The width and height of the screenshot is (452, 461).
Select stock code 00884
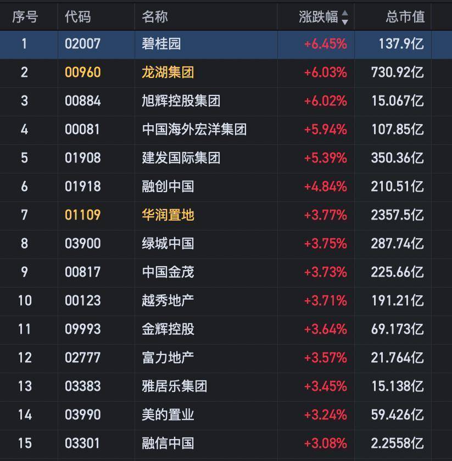tap(82, 101)
